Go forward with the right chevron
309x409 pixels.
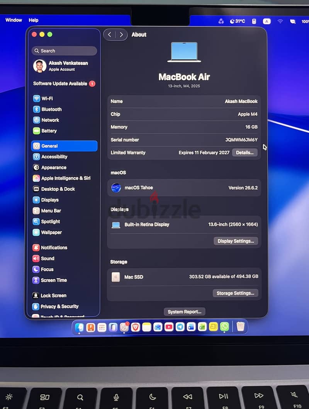[121, 34]
